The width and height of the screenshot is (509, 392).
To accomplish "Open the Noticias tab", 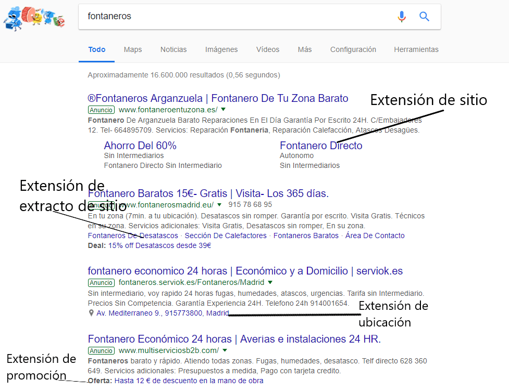I will tap(173, 49).
